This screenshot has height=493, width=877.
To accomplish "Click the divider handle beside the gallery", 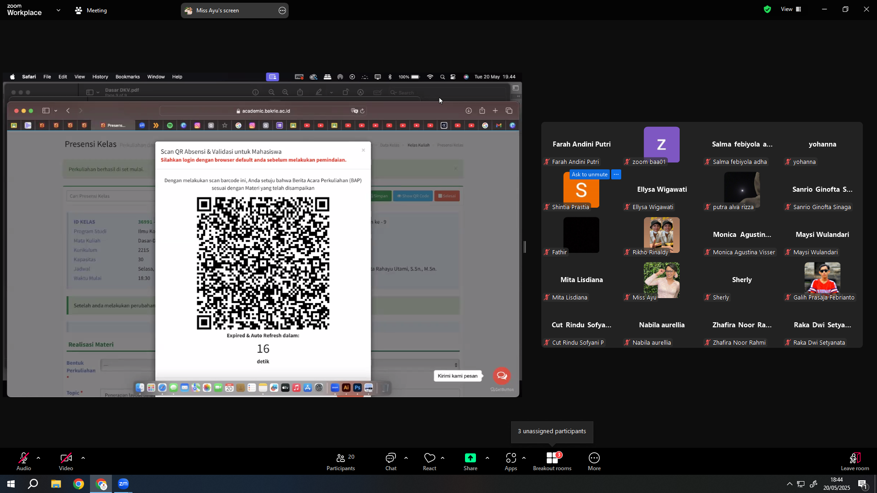I will (525, 247).
